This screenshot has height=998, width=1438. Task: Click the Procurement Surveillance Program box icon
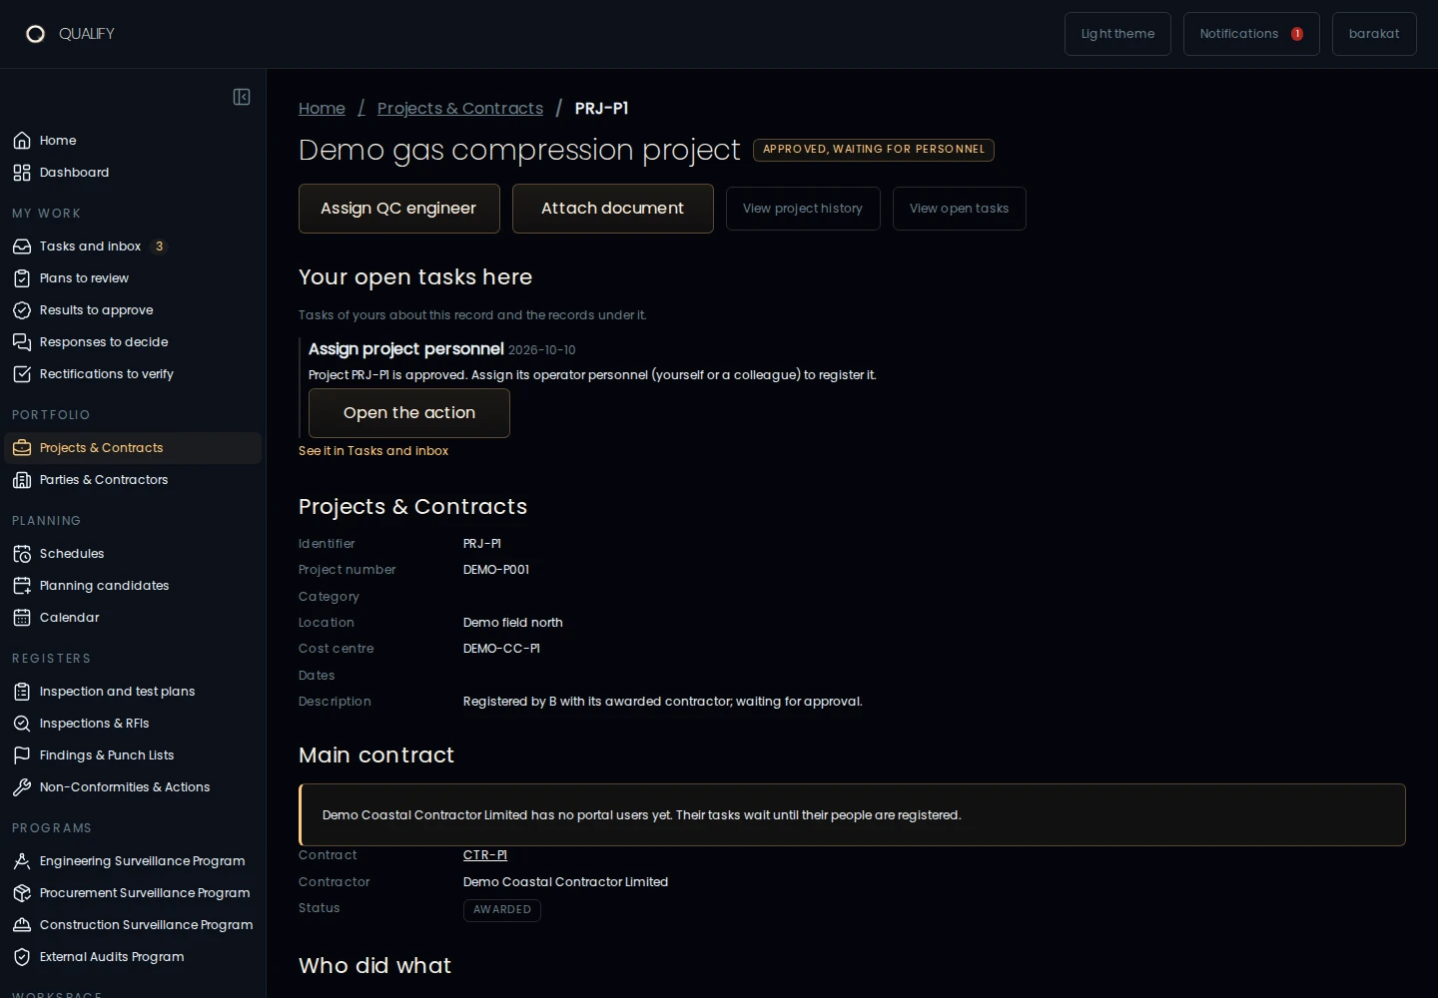[x=22, y=893]
